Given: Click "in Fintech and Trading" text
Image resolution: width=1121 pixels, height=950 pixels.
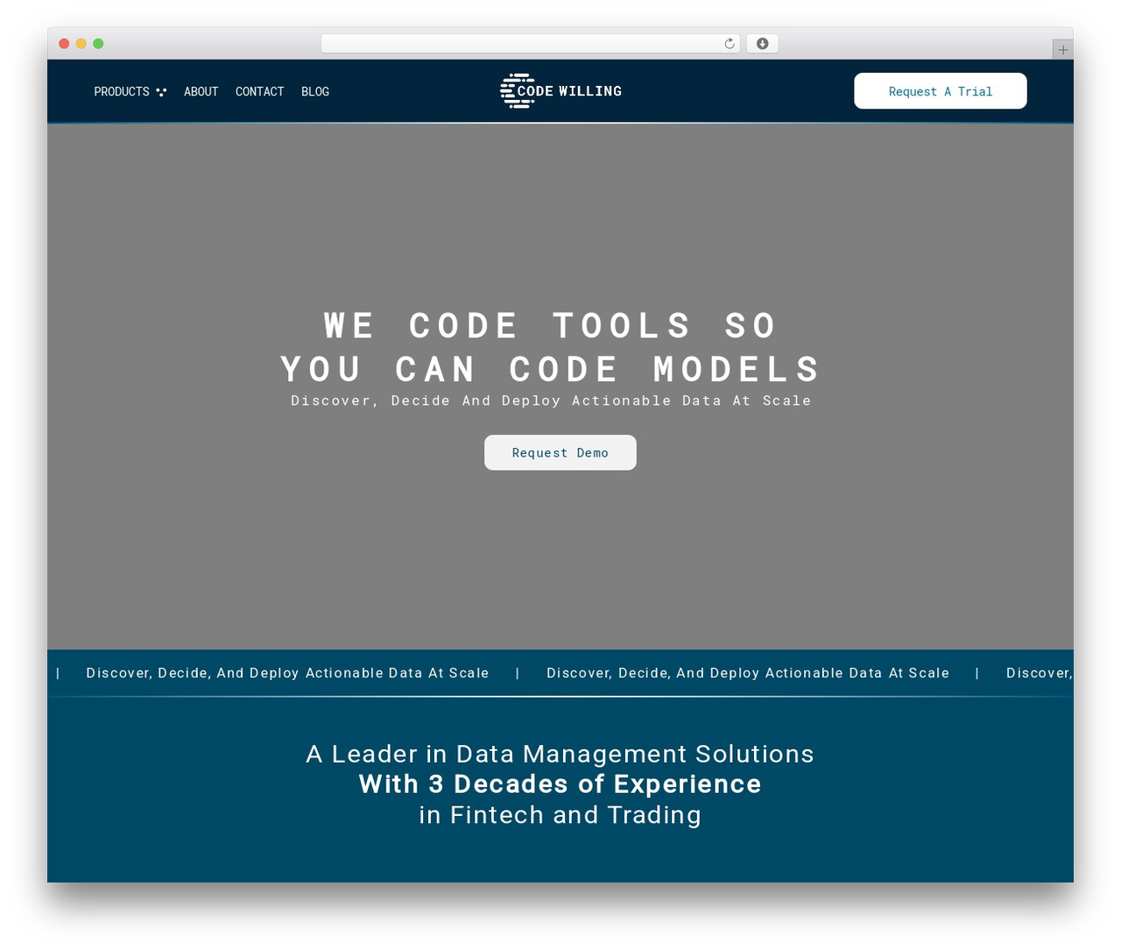Looking at the screenshot, I should (x=560, y=815).
